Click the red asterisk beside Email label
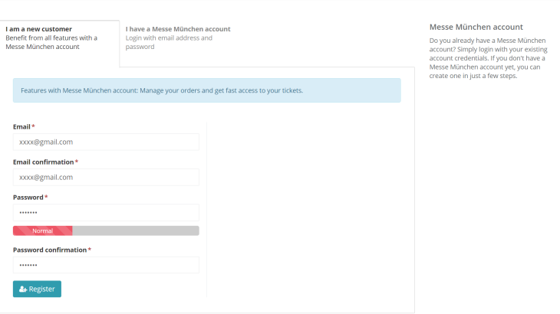560x314 pixels. [34, 126]
